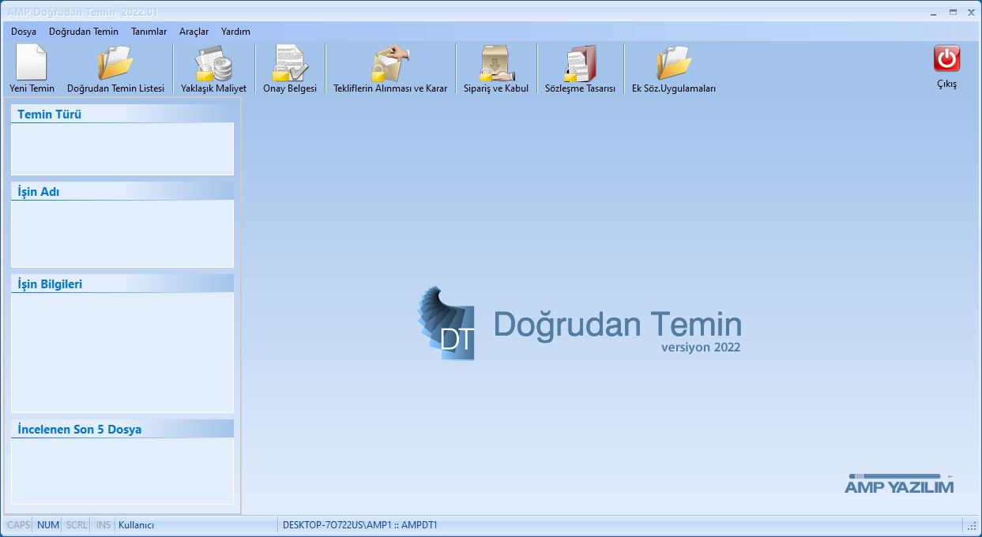Create a new procurement with Yeni Temin

pyautogui.click(x=32, y=69)
